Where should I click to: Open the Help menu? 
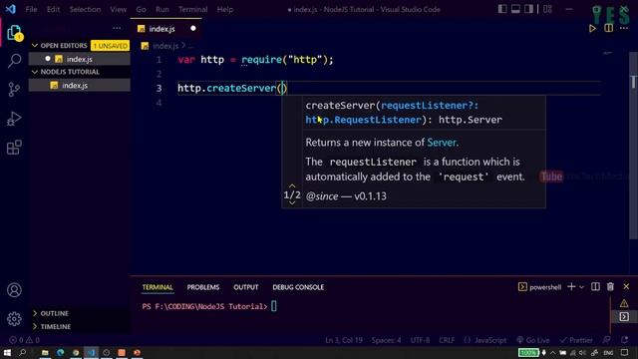224,9
